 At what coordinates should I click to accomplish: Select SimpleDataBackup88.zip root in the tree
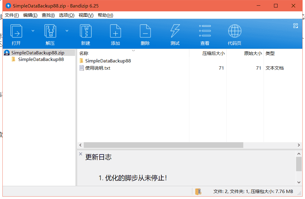tap(39, 53)
